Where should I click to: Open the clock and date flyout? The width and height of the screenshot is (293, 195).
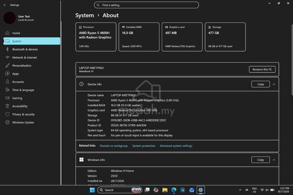tap(283, 190)
